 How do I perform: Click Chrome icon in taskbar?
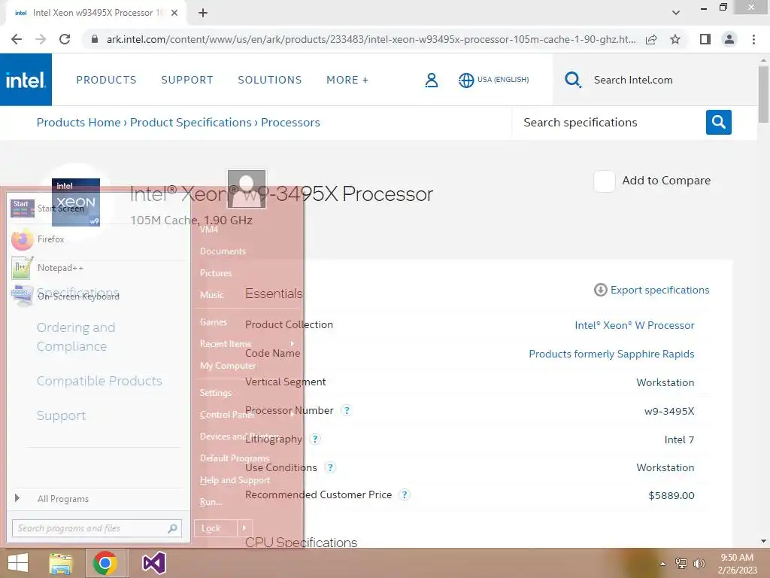click(x=105, y=563)
